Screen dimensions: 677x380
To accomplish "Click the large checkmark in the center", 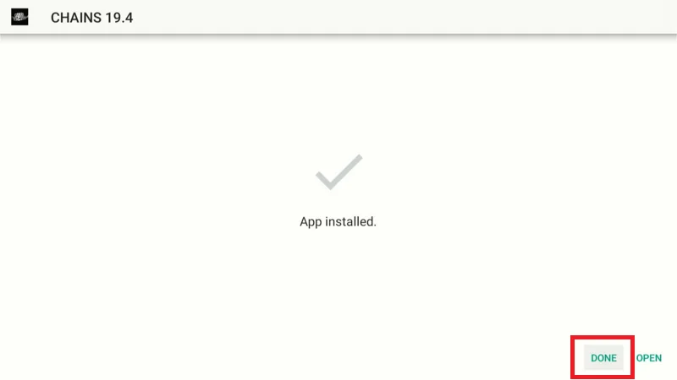I will [x=339, y=172].
